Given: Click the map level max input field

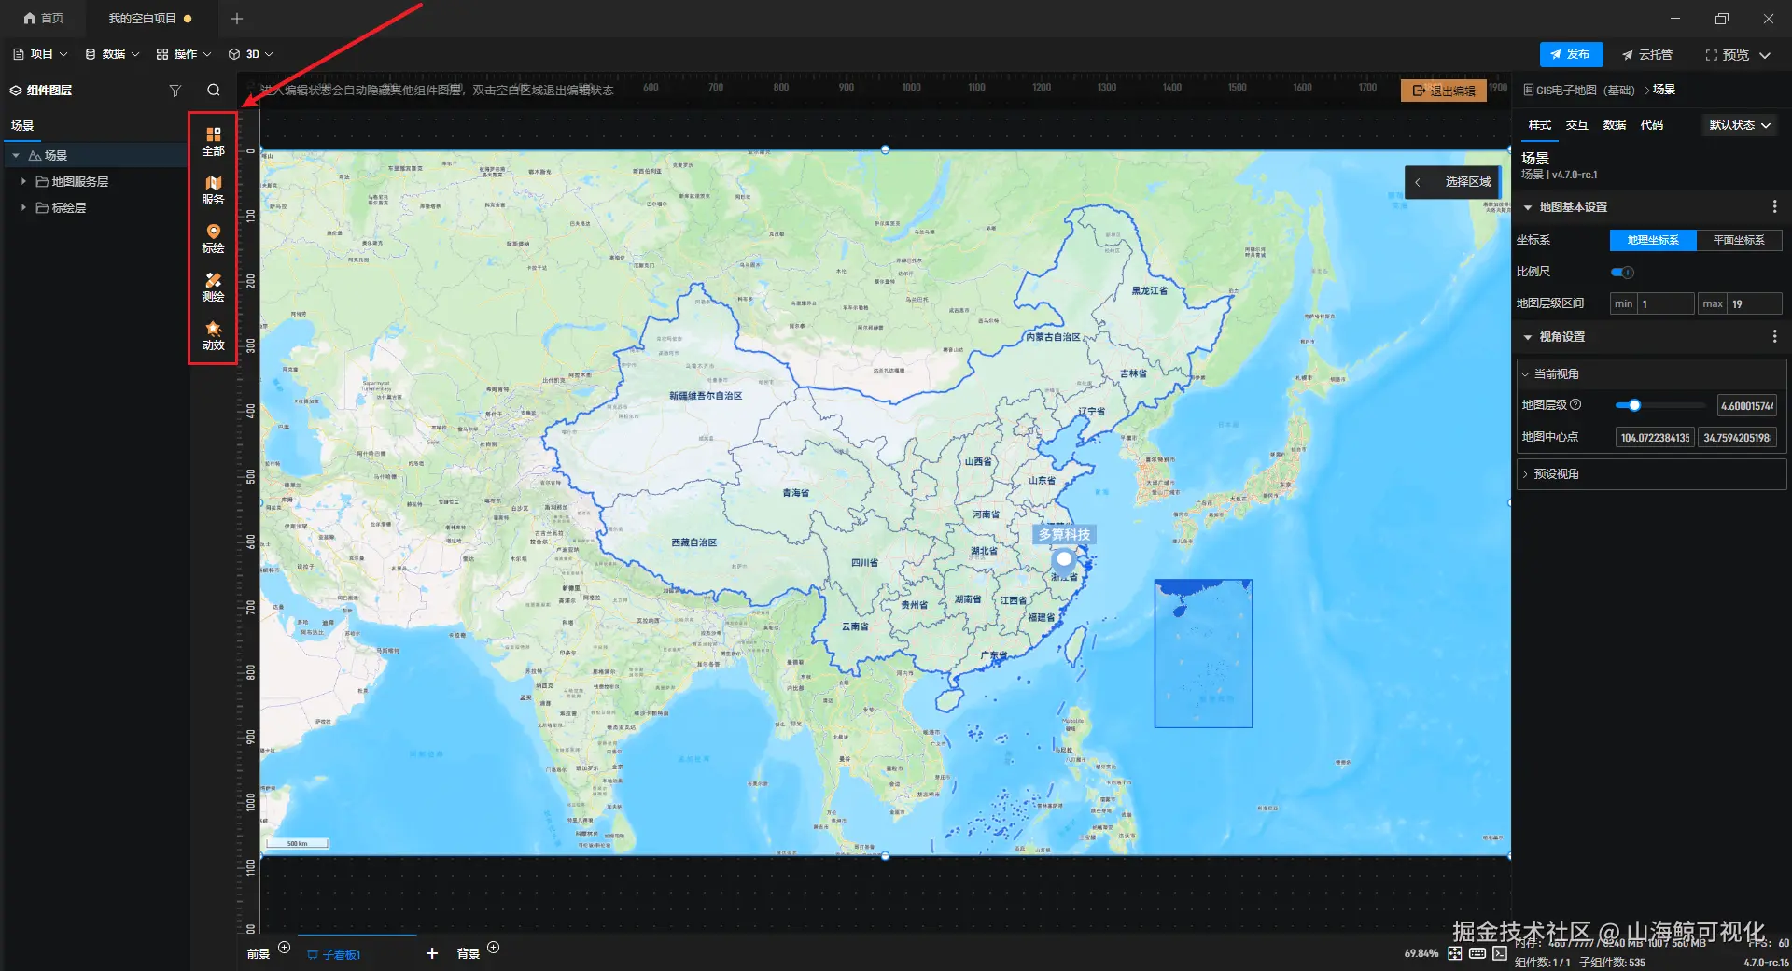Looking at the screenshot, I should click(1754, 303).
